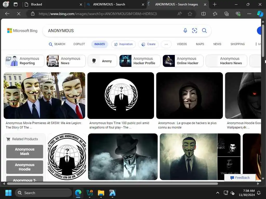Select Anonymous Online Hacker chip
Viewport: 266px width, 199px height.
[183, 61]
